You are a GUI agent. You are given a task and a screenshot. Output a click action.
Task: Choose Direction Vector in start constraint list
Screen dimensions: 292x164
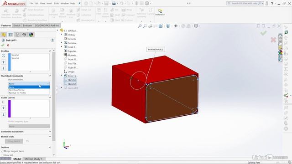[x=29, y=90]
